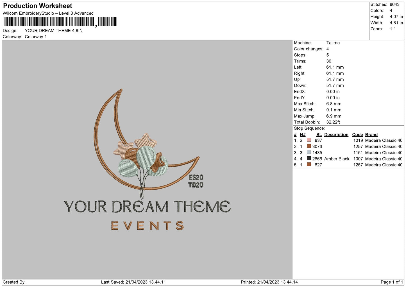This screenshot has height=287, width=406.
Task: Click the Description column header
Action: (336, 135)
